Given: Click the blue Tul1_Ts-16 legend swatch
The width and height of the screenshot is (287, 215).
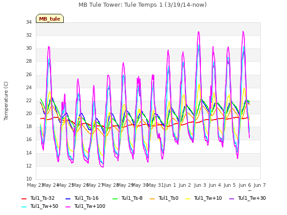Looking at the screenshot, I should coord(68,198).
